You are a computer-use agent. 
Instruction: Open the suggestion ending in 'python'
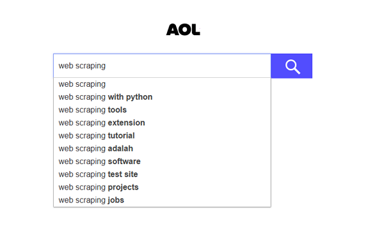click(x=162, y=97)
